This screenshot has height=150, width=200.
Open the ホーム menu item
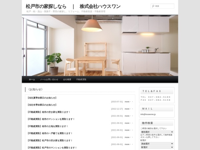click(32, 79)
